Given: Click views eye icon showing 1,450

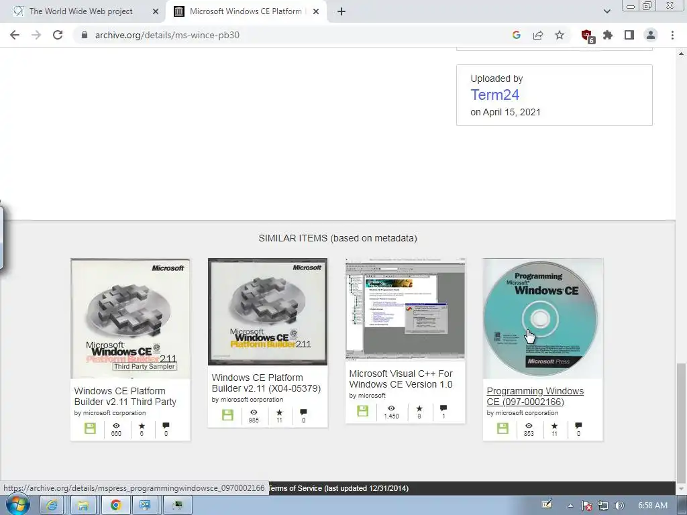Looking at the screenshot, I should point(391,408).
